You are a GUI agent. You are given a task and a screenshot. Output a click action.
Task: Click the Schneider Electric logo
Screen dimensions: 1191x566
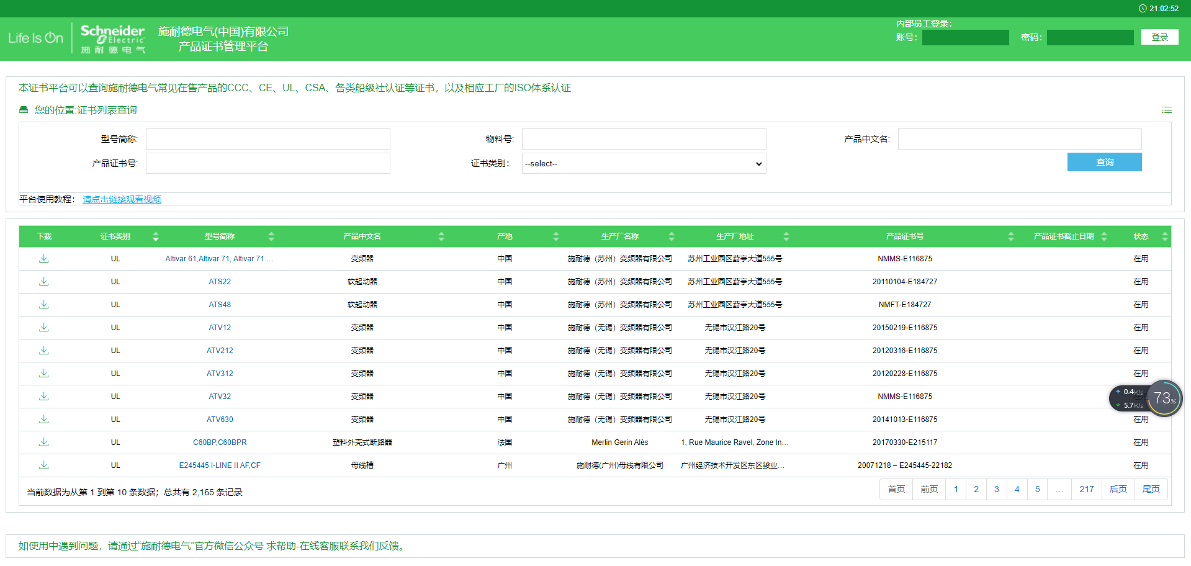112,38
